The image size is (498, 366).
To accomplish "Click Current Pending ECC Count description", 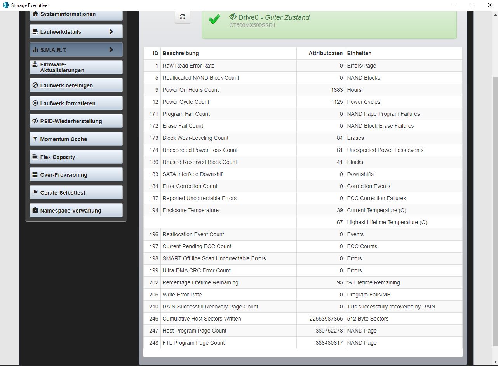I will pos(197,246).
